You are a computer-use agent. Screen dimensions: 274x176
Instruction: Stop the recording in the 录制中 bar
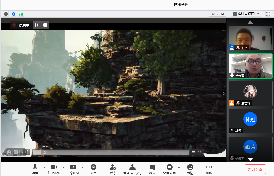click(x=45, y=25)
